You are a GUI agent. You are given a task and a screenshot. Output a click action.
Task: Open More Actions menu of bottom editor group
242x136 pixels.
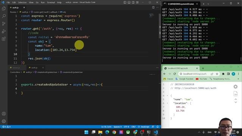pyautogui.click(x=157, y=68)
